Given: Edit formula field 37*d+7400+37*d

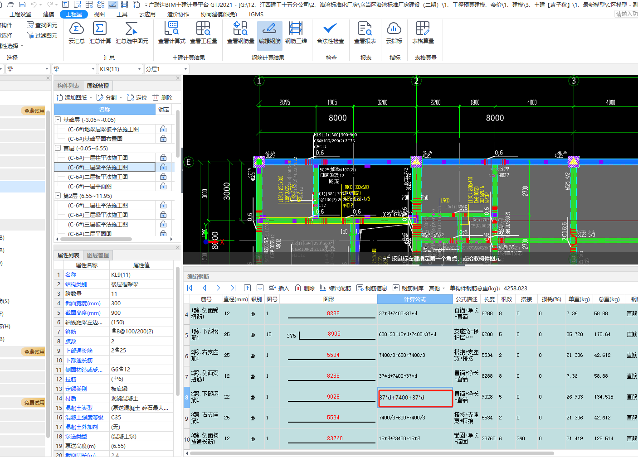Looking at the screenshot, I should pos(415,397).
